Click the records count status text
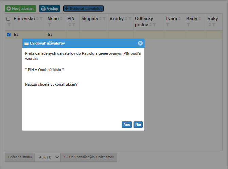 coord(89,157)
